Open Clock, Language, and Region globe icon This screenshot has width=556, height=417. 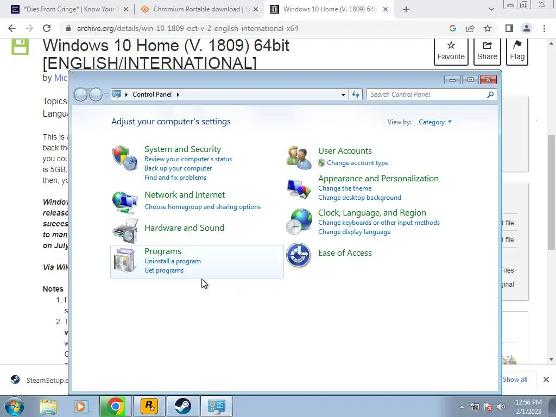pyautogui.click(x=299, y=222)
